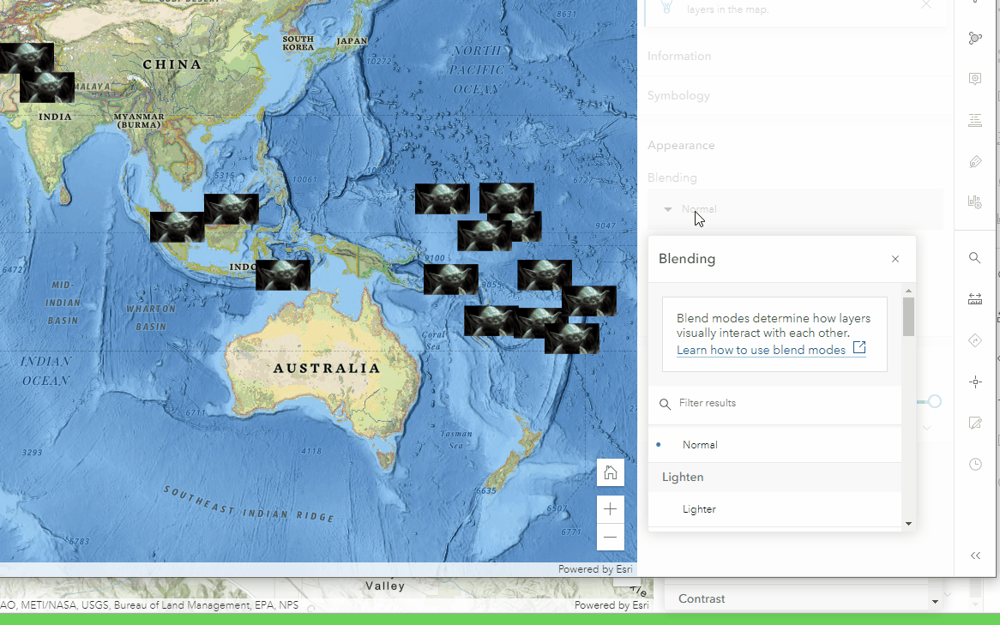The height and width of the screenshot is (625, 1000).
Task: Click the Blending list scroll-up arrow
Action: pyautogui.click(x=909, y=291)
